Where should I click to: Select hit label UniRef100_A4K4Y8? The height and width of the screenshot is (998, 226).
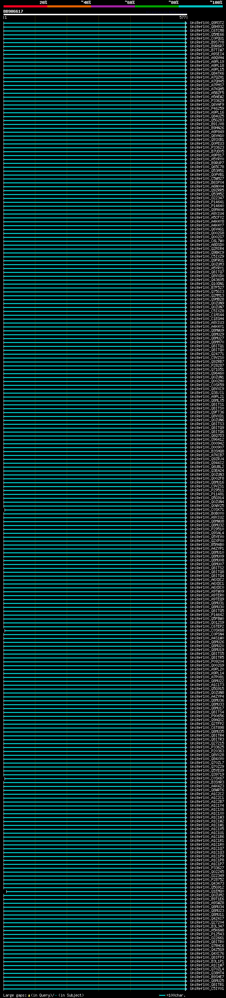[207, 222]
